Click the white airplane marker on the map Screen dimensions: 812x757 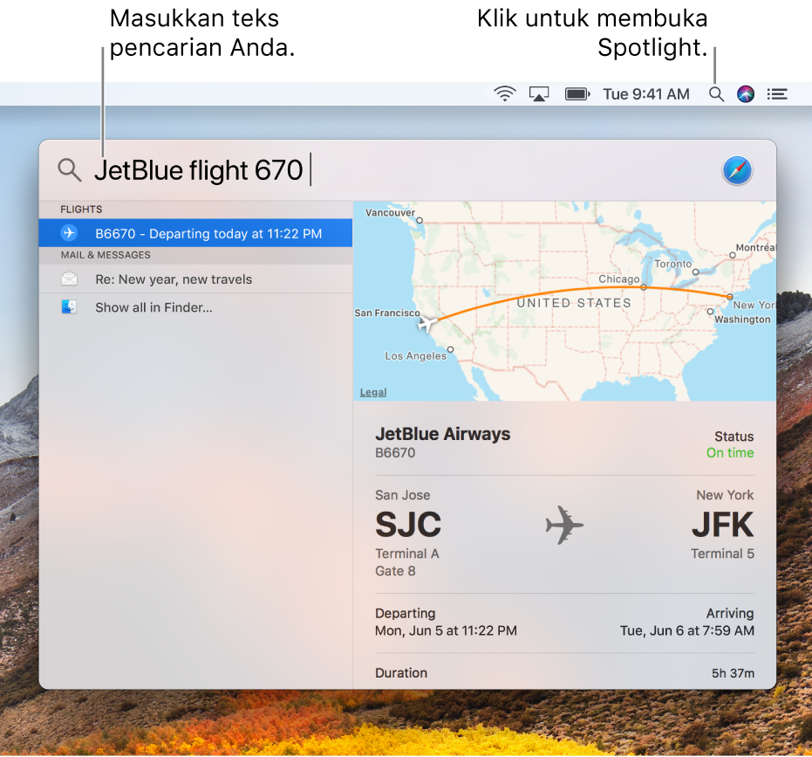[427, 324]
